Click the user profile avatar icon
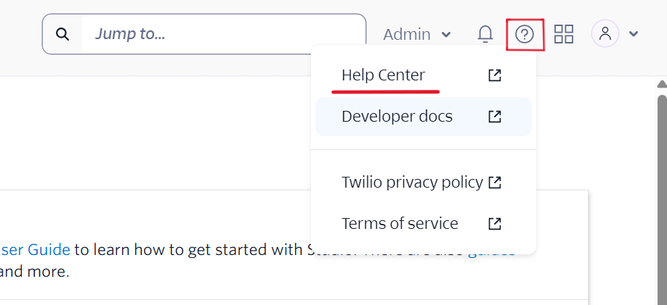 click(x=605, y=34)
